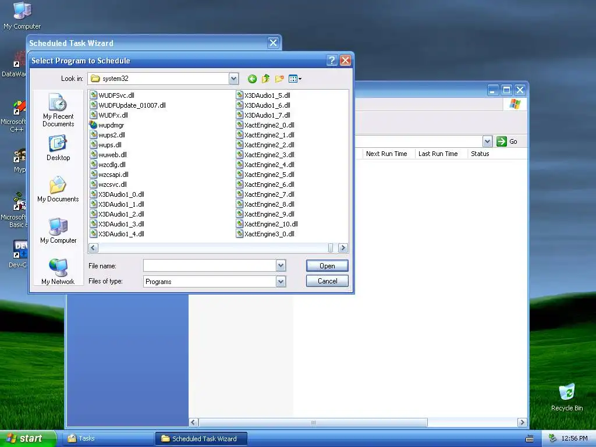The height and width of the screenshot is (447, 596).
Task: Click the system tray safely remove hardware icon
Action: [553, 439]
